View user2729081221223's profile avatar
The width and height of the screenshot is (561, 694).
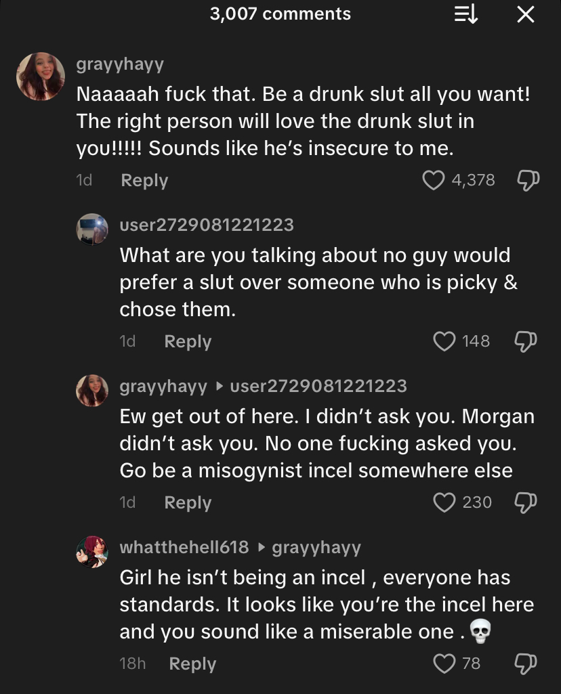pos(92,229)
